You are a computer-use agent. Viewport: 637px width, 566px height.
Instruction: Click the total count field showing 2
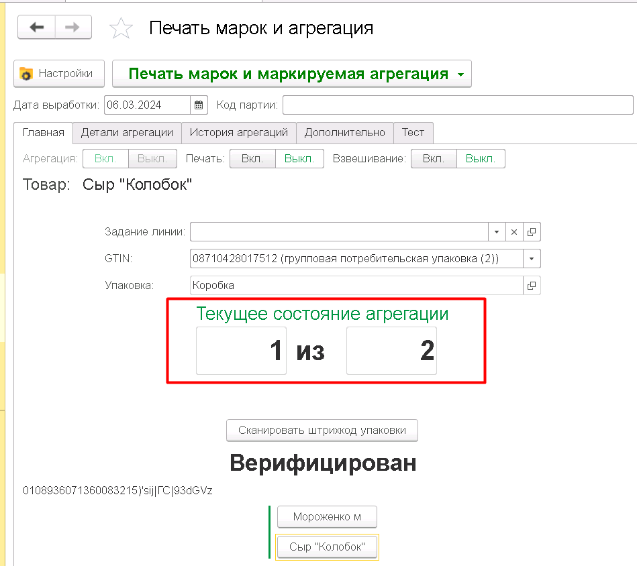[x=391, y=351]
